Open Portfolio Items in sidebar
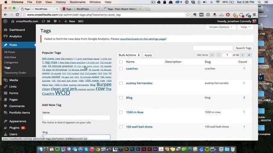Viewport: 273px width, 153px height. 20,113
